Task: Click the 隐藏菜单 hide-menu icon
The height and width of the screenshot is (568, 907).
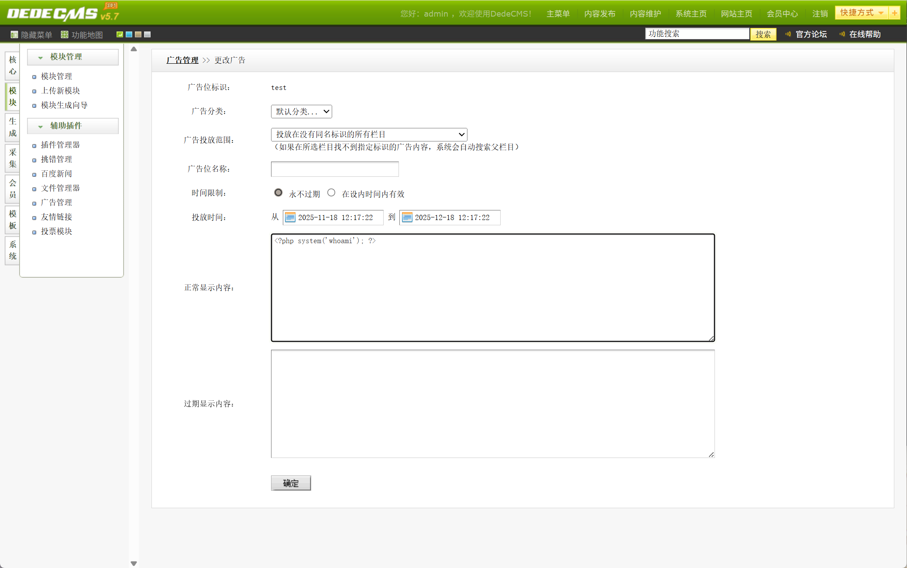Action: (x=14, y=34)
